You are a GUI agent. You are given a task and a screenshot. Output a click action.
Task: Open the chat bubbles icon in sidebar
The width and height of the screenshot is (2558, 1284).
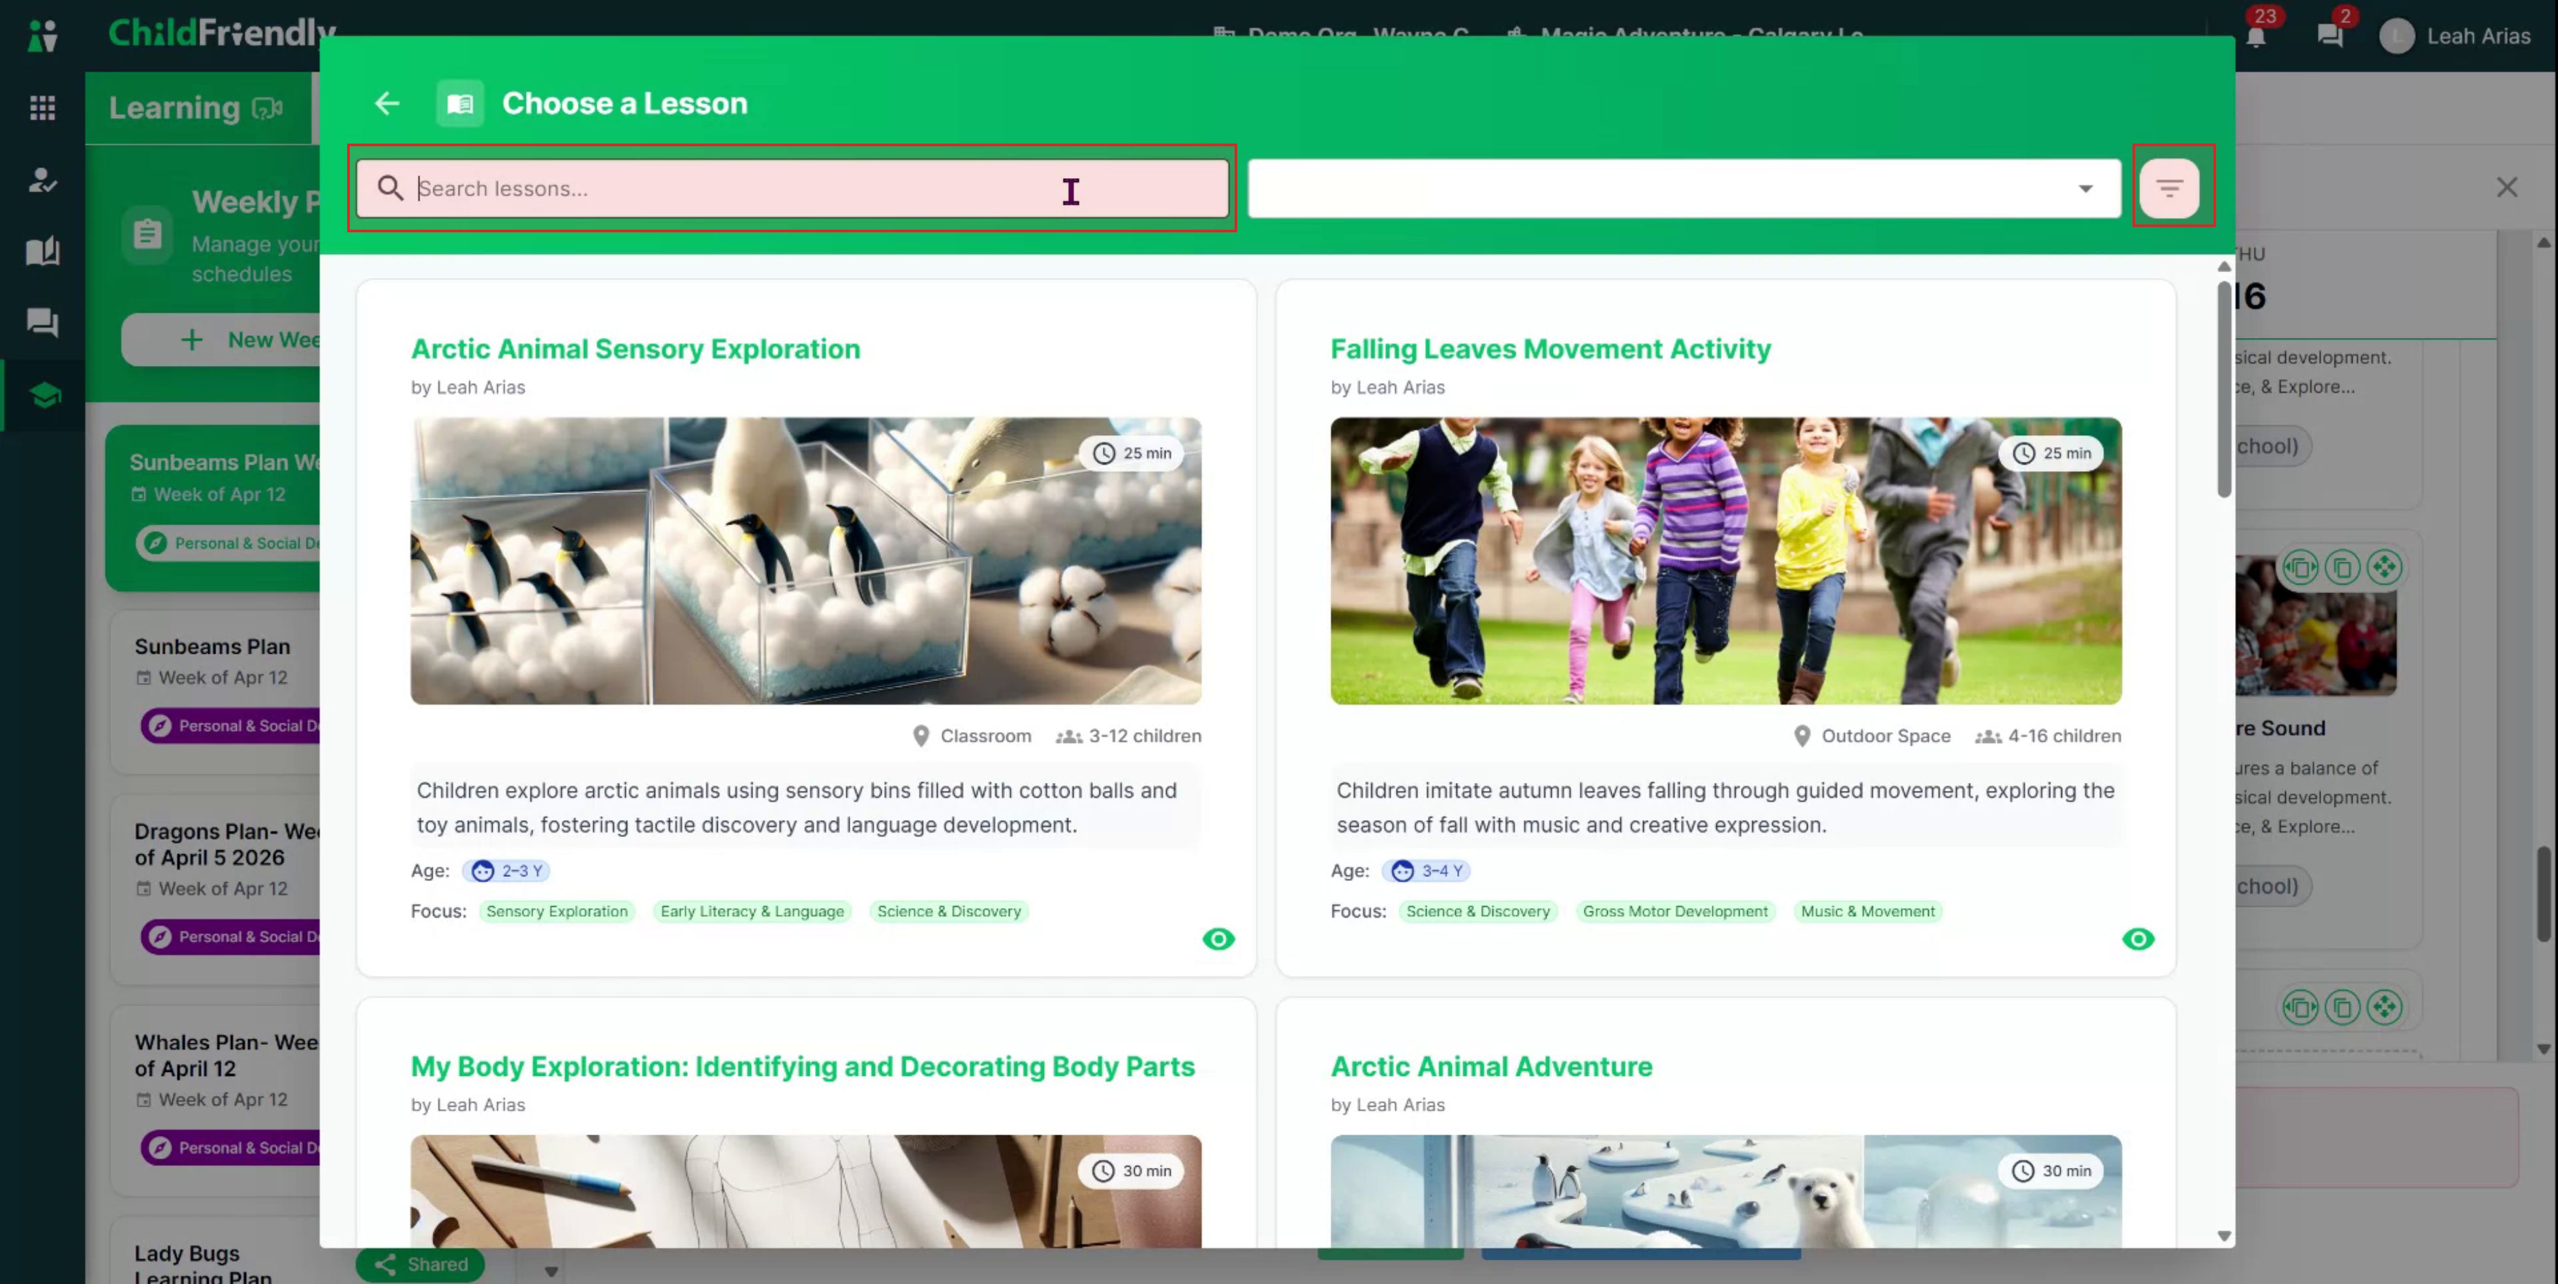[42, 323]
